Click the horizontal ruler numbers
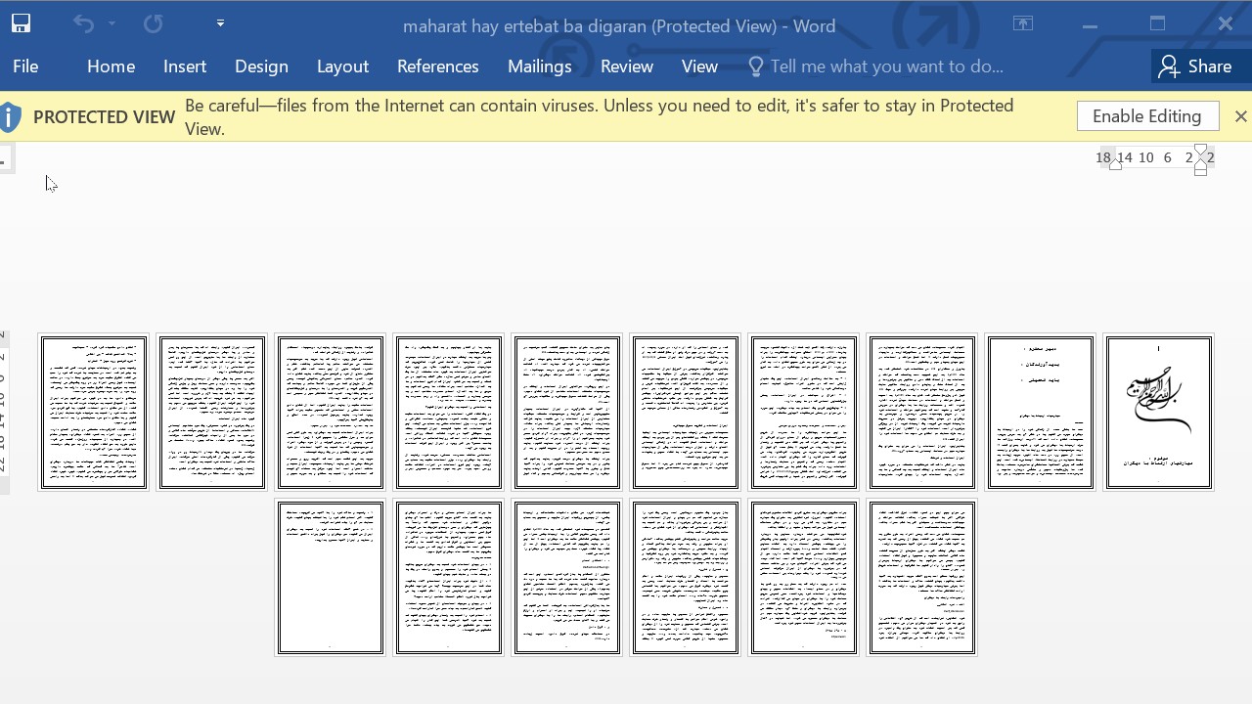 pyautogui.click(x=1154, y=157)
